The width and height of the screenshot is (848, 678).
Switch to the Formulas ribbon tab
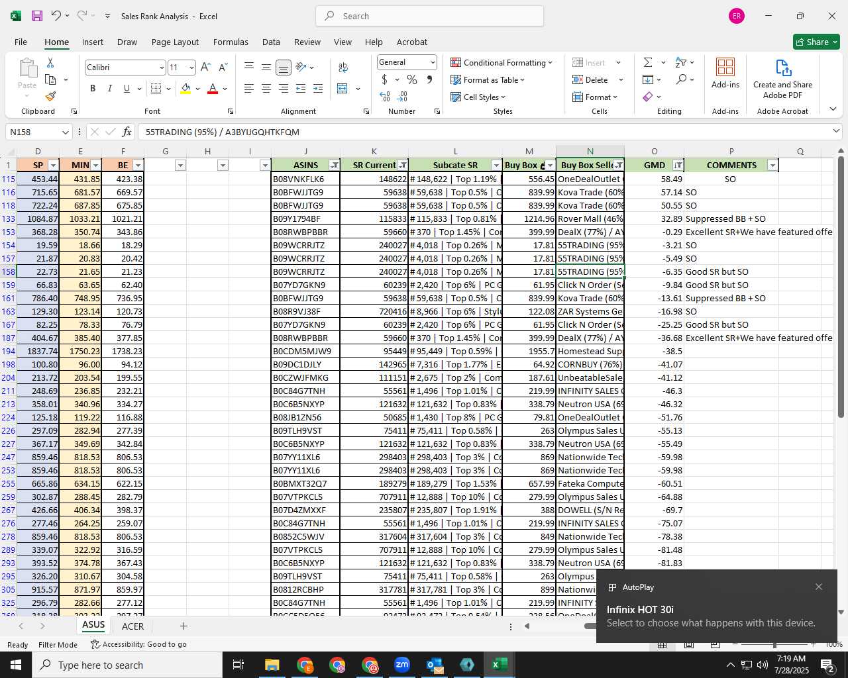[x=231, y=42]
